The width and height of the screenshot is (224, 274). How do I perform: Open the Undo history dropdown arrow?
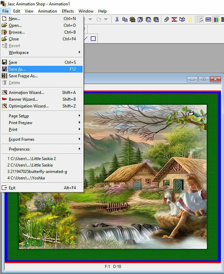pyautogui.click(x=90, y=19)
